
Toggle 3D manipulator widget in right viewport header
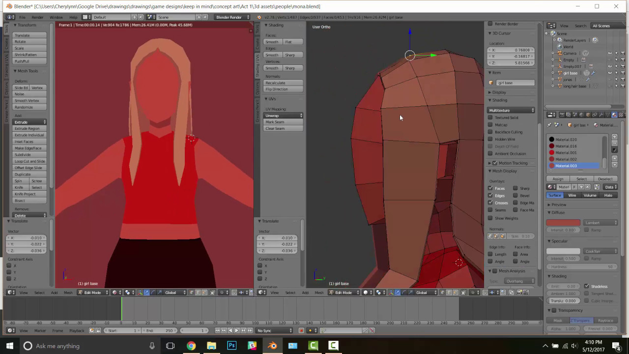point(391,293)
